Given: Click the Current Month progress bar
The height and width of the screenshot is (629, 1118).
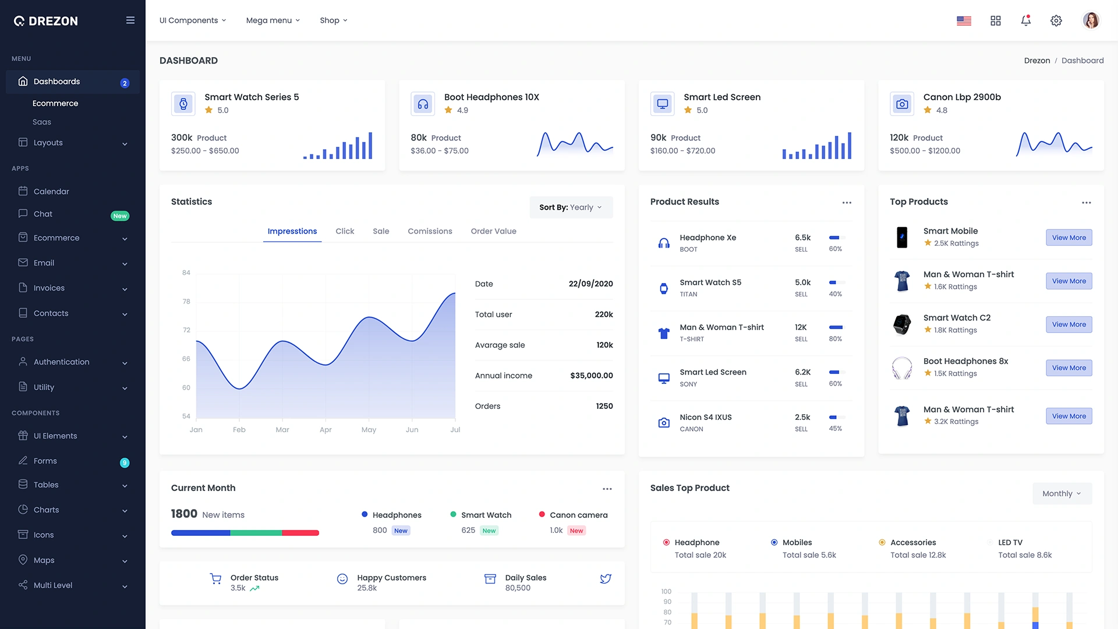Looking at the screenshot, I should (245, 532).
